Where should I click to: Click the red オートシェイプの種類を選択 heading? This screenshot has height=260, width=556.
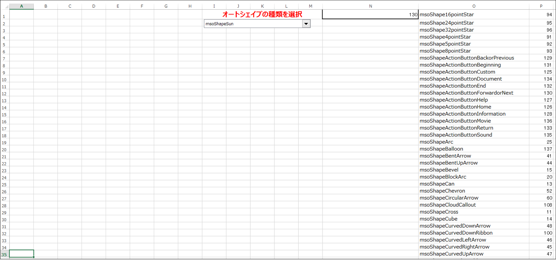pyautogui.click(x=262, y=14)
